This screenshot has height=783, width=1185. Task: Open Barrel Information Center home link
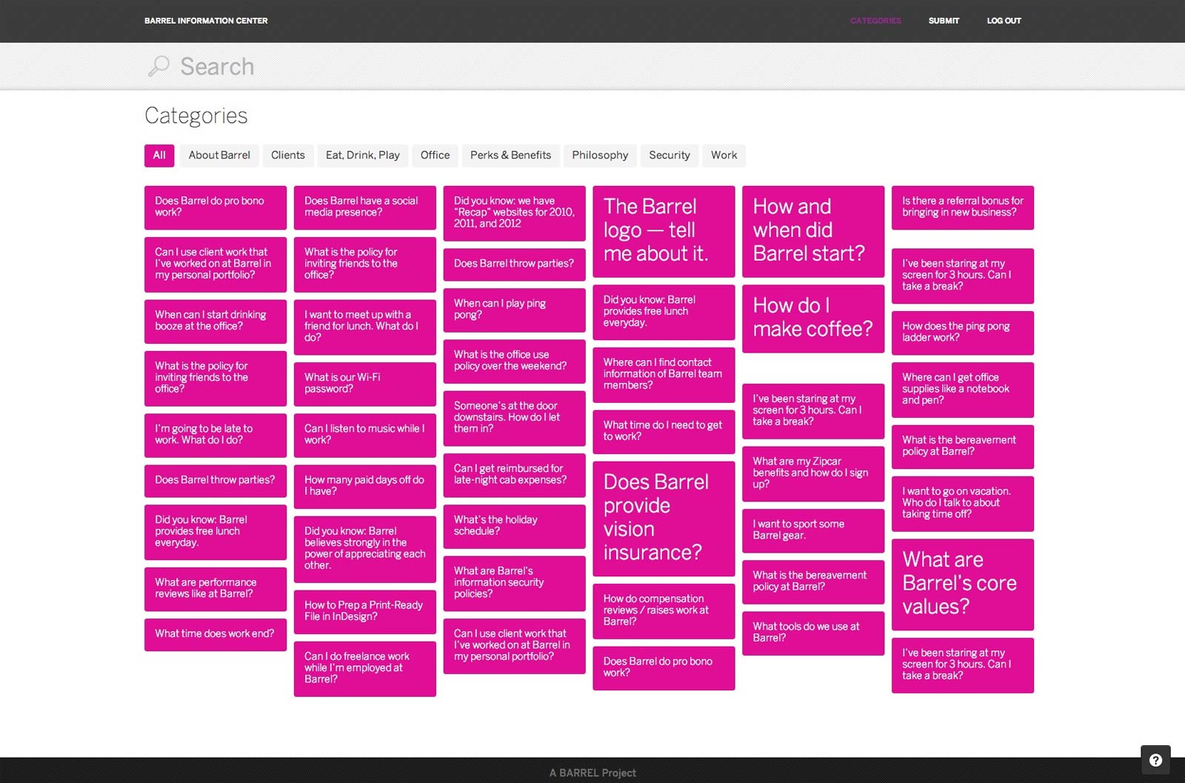pyautogui.click(x=206, y=21)
